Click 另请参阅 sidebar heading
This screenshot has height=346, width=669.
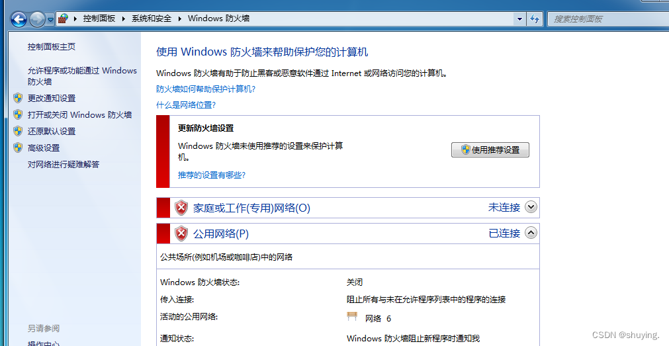(x=44, y=328)
